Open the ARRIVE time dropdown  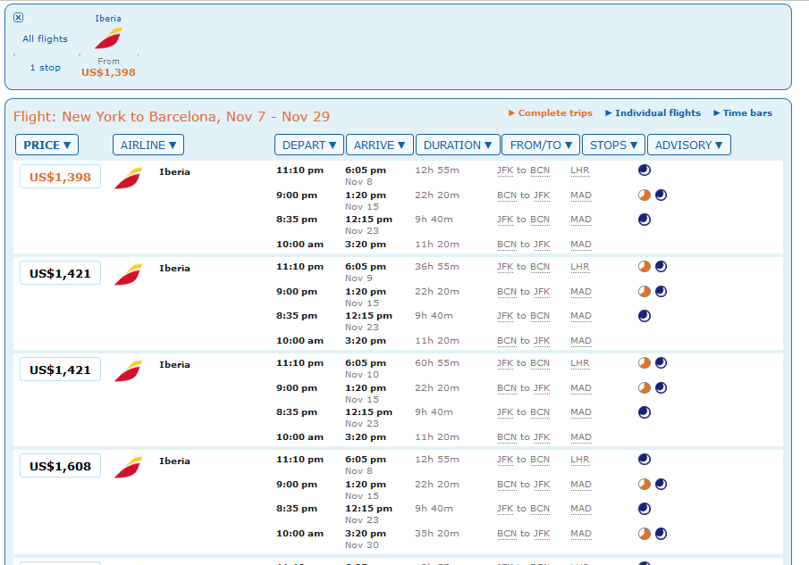pyautogui.click(x=379, y=145)
